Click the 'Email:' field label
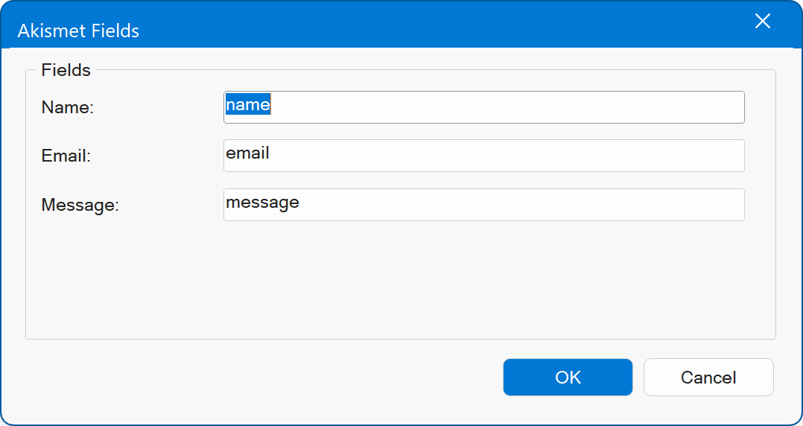Viewport: 803px width, 426px height. click(66, 156)
